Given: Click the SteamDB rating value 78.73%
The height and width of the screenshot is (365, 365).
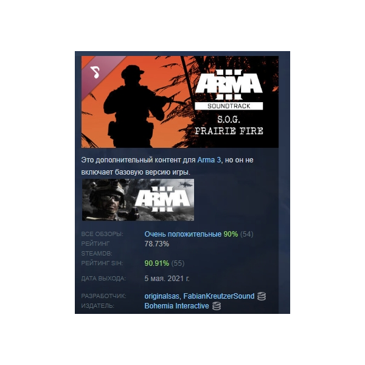Looking at the screenshot, I should click(x=157, y=244).
